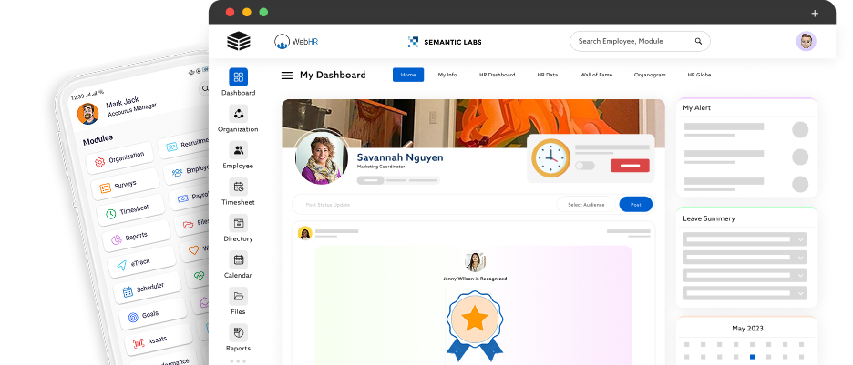This screenshot has height=365, width=853.
Task: Click Savannah Nguyen's profile photo
Action: [322, 157]
